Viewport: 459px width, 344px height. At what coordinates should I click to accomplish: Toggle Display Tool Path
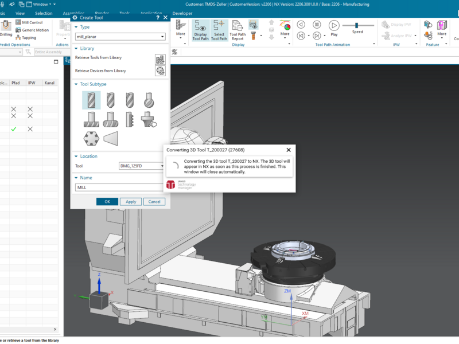click(200, 30)
